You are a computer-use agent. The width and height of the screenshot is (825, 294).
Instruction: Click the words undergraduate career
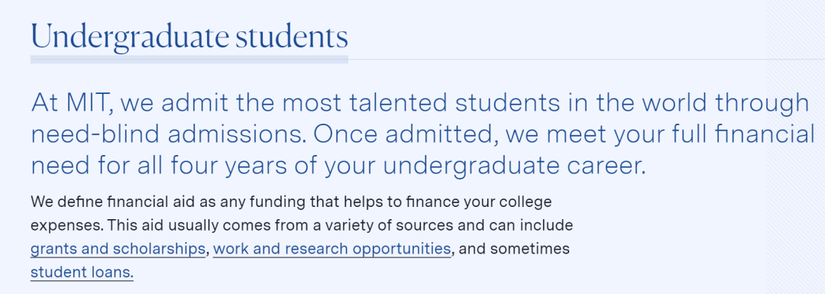click(514, 166)
